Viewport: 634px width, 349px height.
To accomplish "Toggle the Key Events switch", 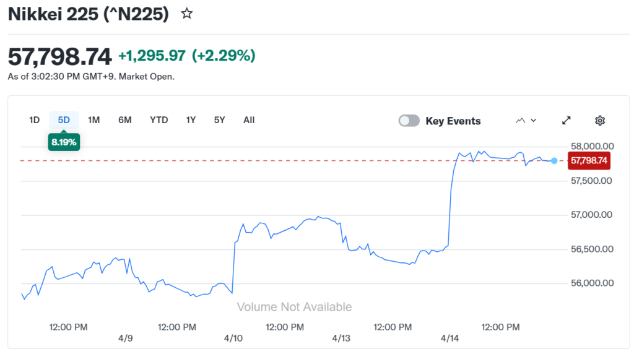I will [409, 121].
